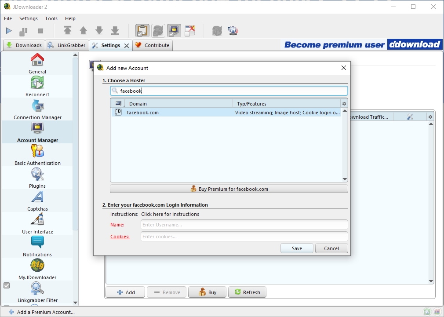Open My.JDownloader settings in sidebar

pyautogui.click(x=37, y=269)
